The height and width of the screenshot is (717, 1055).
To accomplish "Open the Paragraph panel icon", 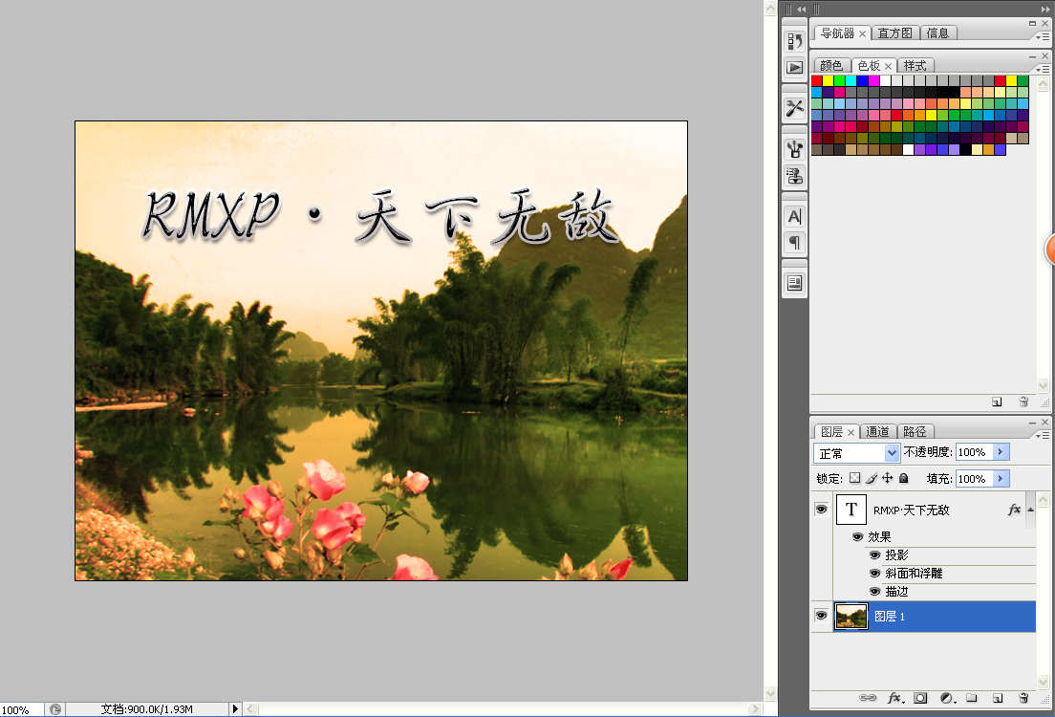I will [x=795, y=243].
